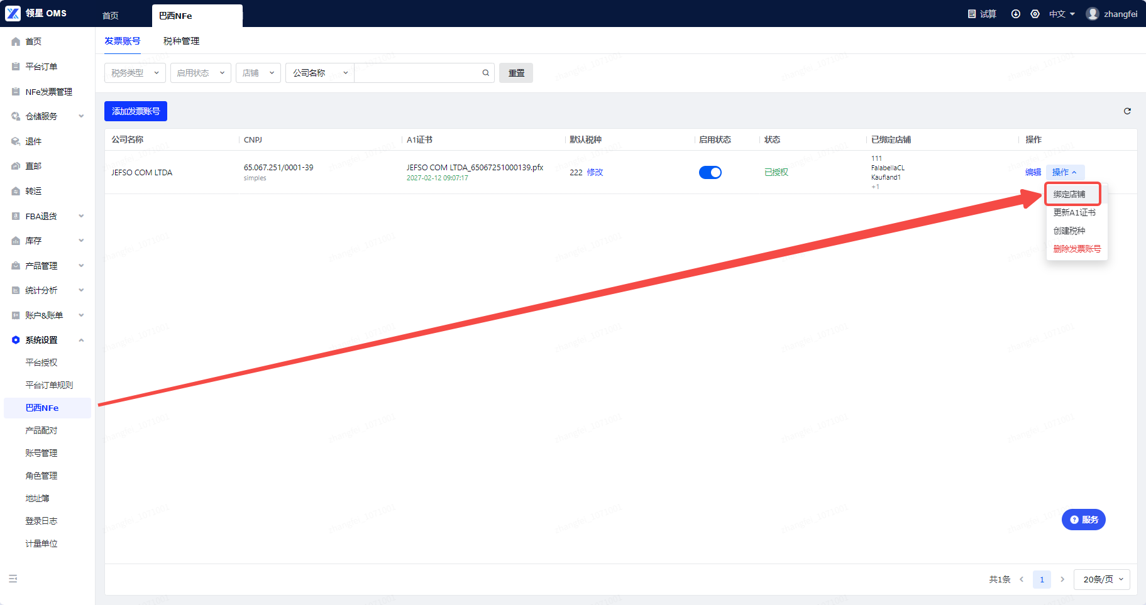Image resolution: width=1146 pixels, height=605 pixels.
Task: Click the 产品管理 sidebar icon
Action: 16,266
